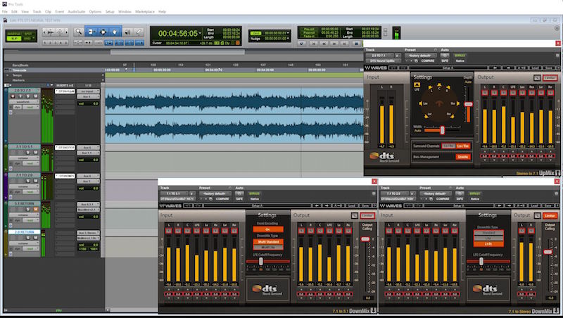
Task: Toggle Slip edit mode
Action: [13, 39]
